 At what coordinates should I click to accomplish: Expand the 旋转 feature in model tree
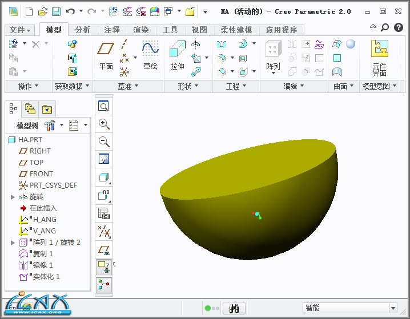[13, 197]
